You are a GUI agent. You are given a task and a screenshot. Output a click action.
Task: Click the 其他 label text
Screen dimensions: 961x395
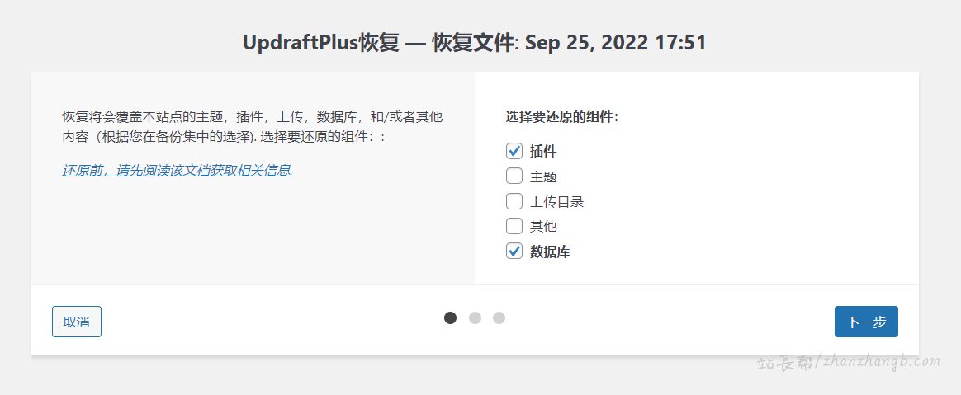(543, 226)
